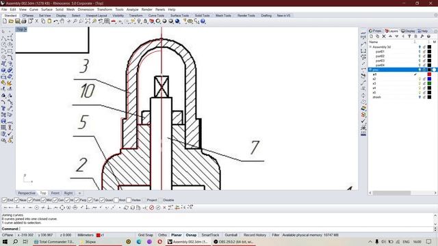This screenshot has width=438, height=246.
Task: Toggle the Point osnap checkbox
Action: tap(30, 200)
